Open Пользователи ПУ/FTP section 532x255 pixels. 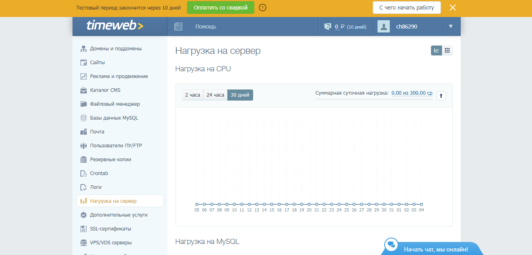click(116, 146)
